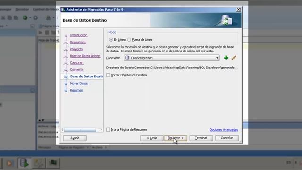The image size is (302, 170).
Task: Switch to Página de Registro tab in background
Action: [71, 147]
